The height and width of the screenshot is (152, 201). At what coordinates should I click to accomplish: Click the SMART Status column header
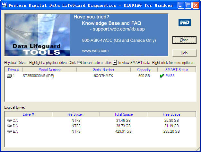pos(177,70)
